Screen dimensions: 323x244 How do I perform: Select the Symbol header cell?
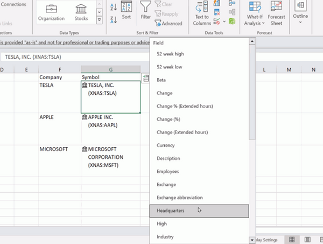point(110,77)
